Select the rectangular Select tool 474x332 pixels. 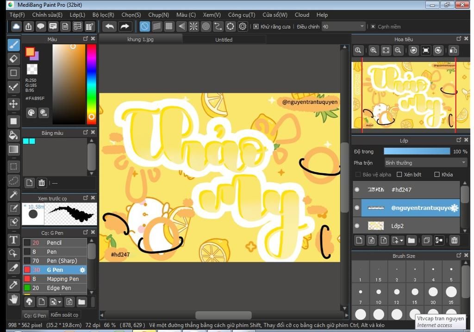click(13, 166)
